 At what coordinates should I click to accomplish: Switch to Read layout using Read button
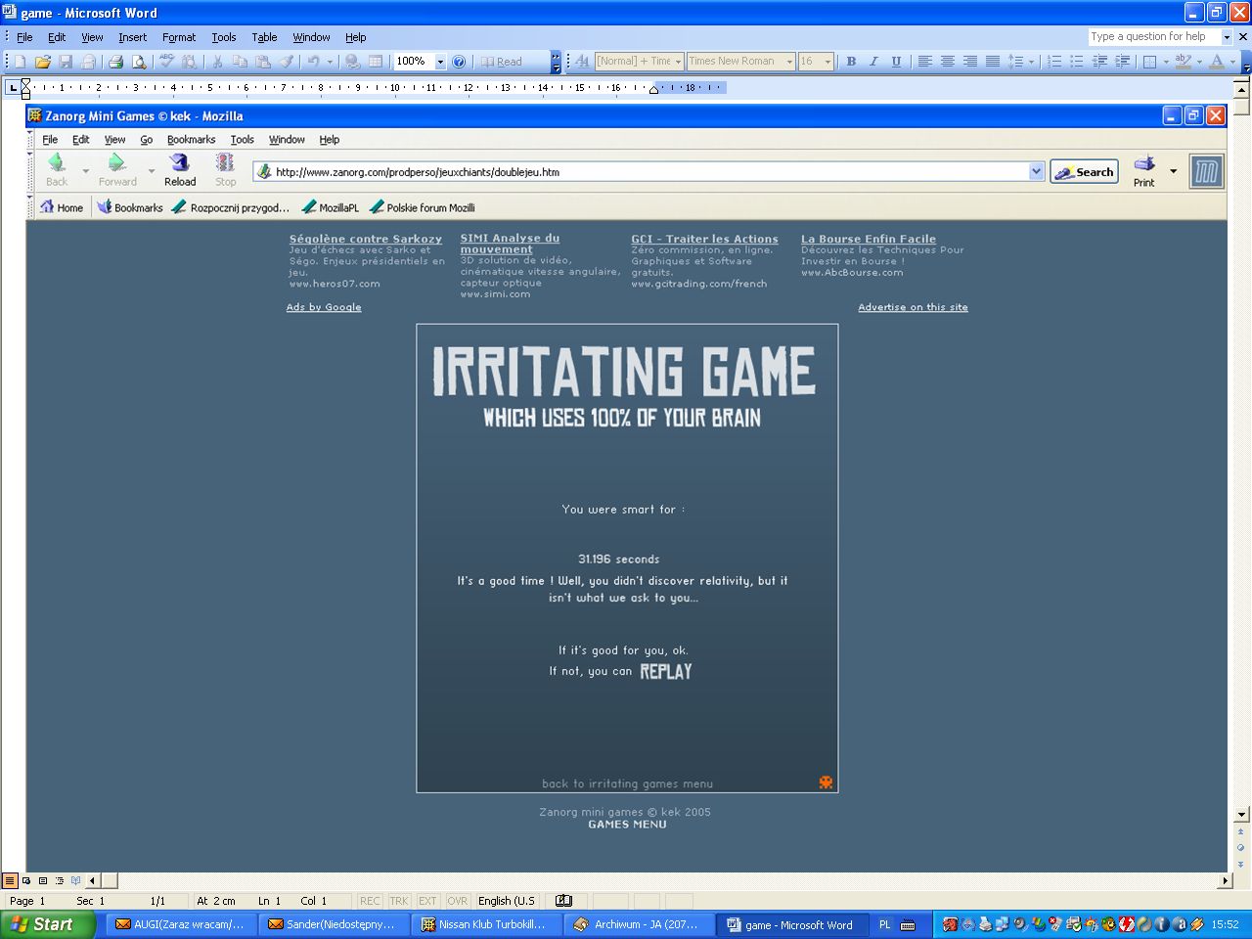501,62
